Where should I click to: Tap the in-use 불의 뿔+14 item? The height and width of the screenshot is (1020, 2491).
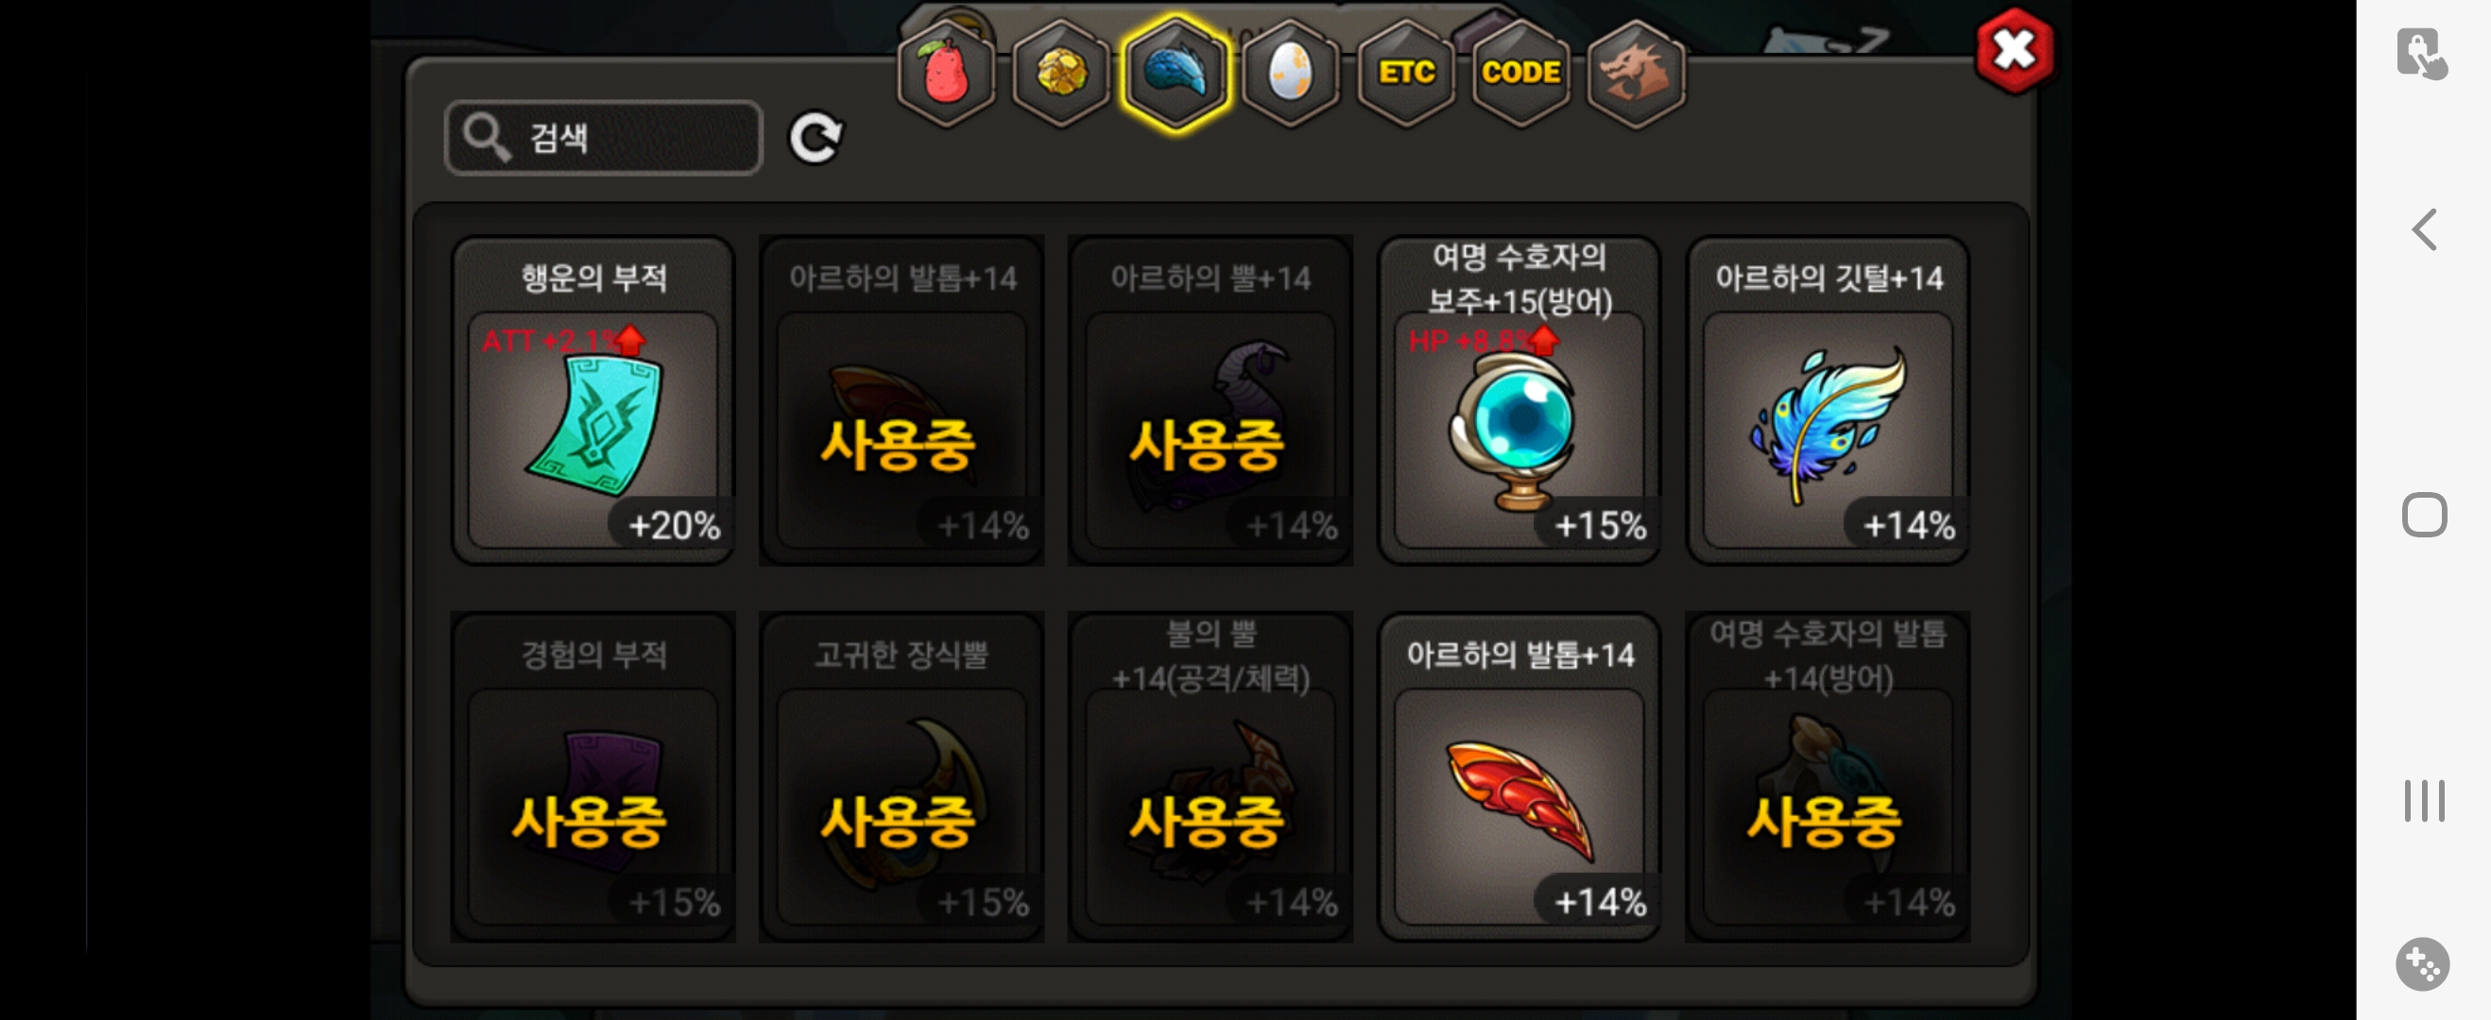[x=1210, y=777]
